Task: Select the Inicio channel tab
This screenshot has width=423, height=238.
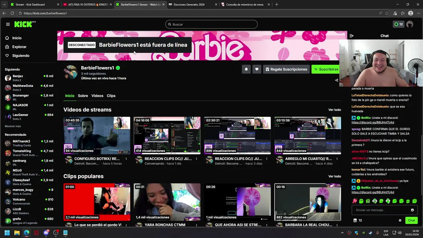Action: coord(70,96)
